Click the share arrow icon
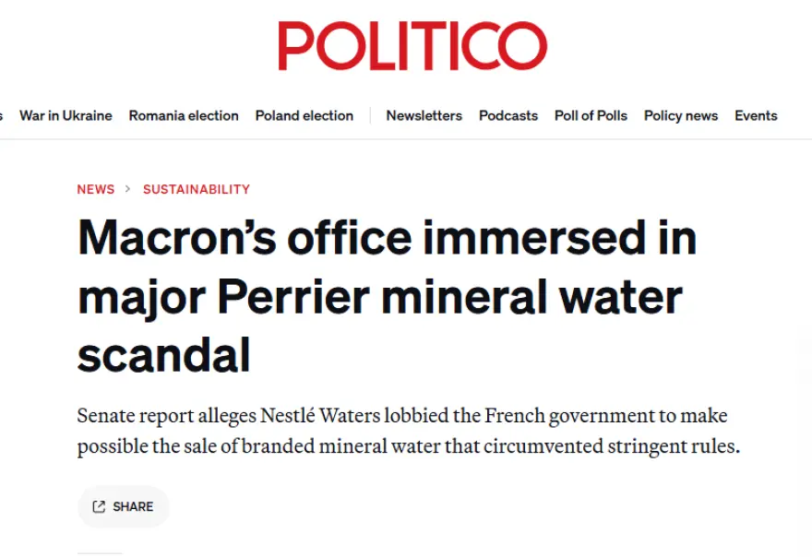This screenshot has height=557, width=812. point(99,507)
